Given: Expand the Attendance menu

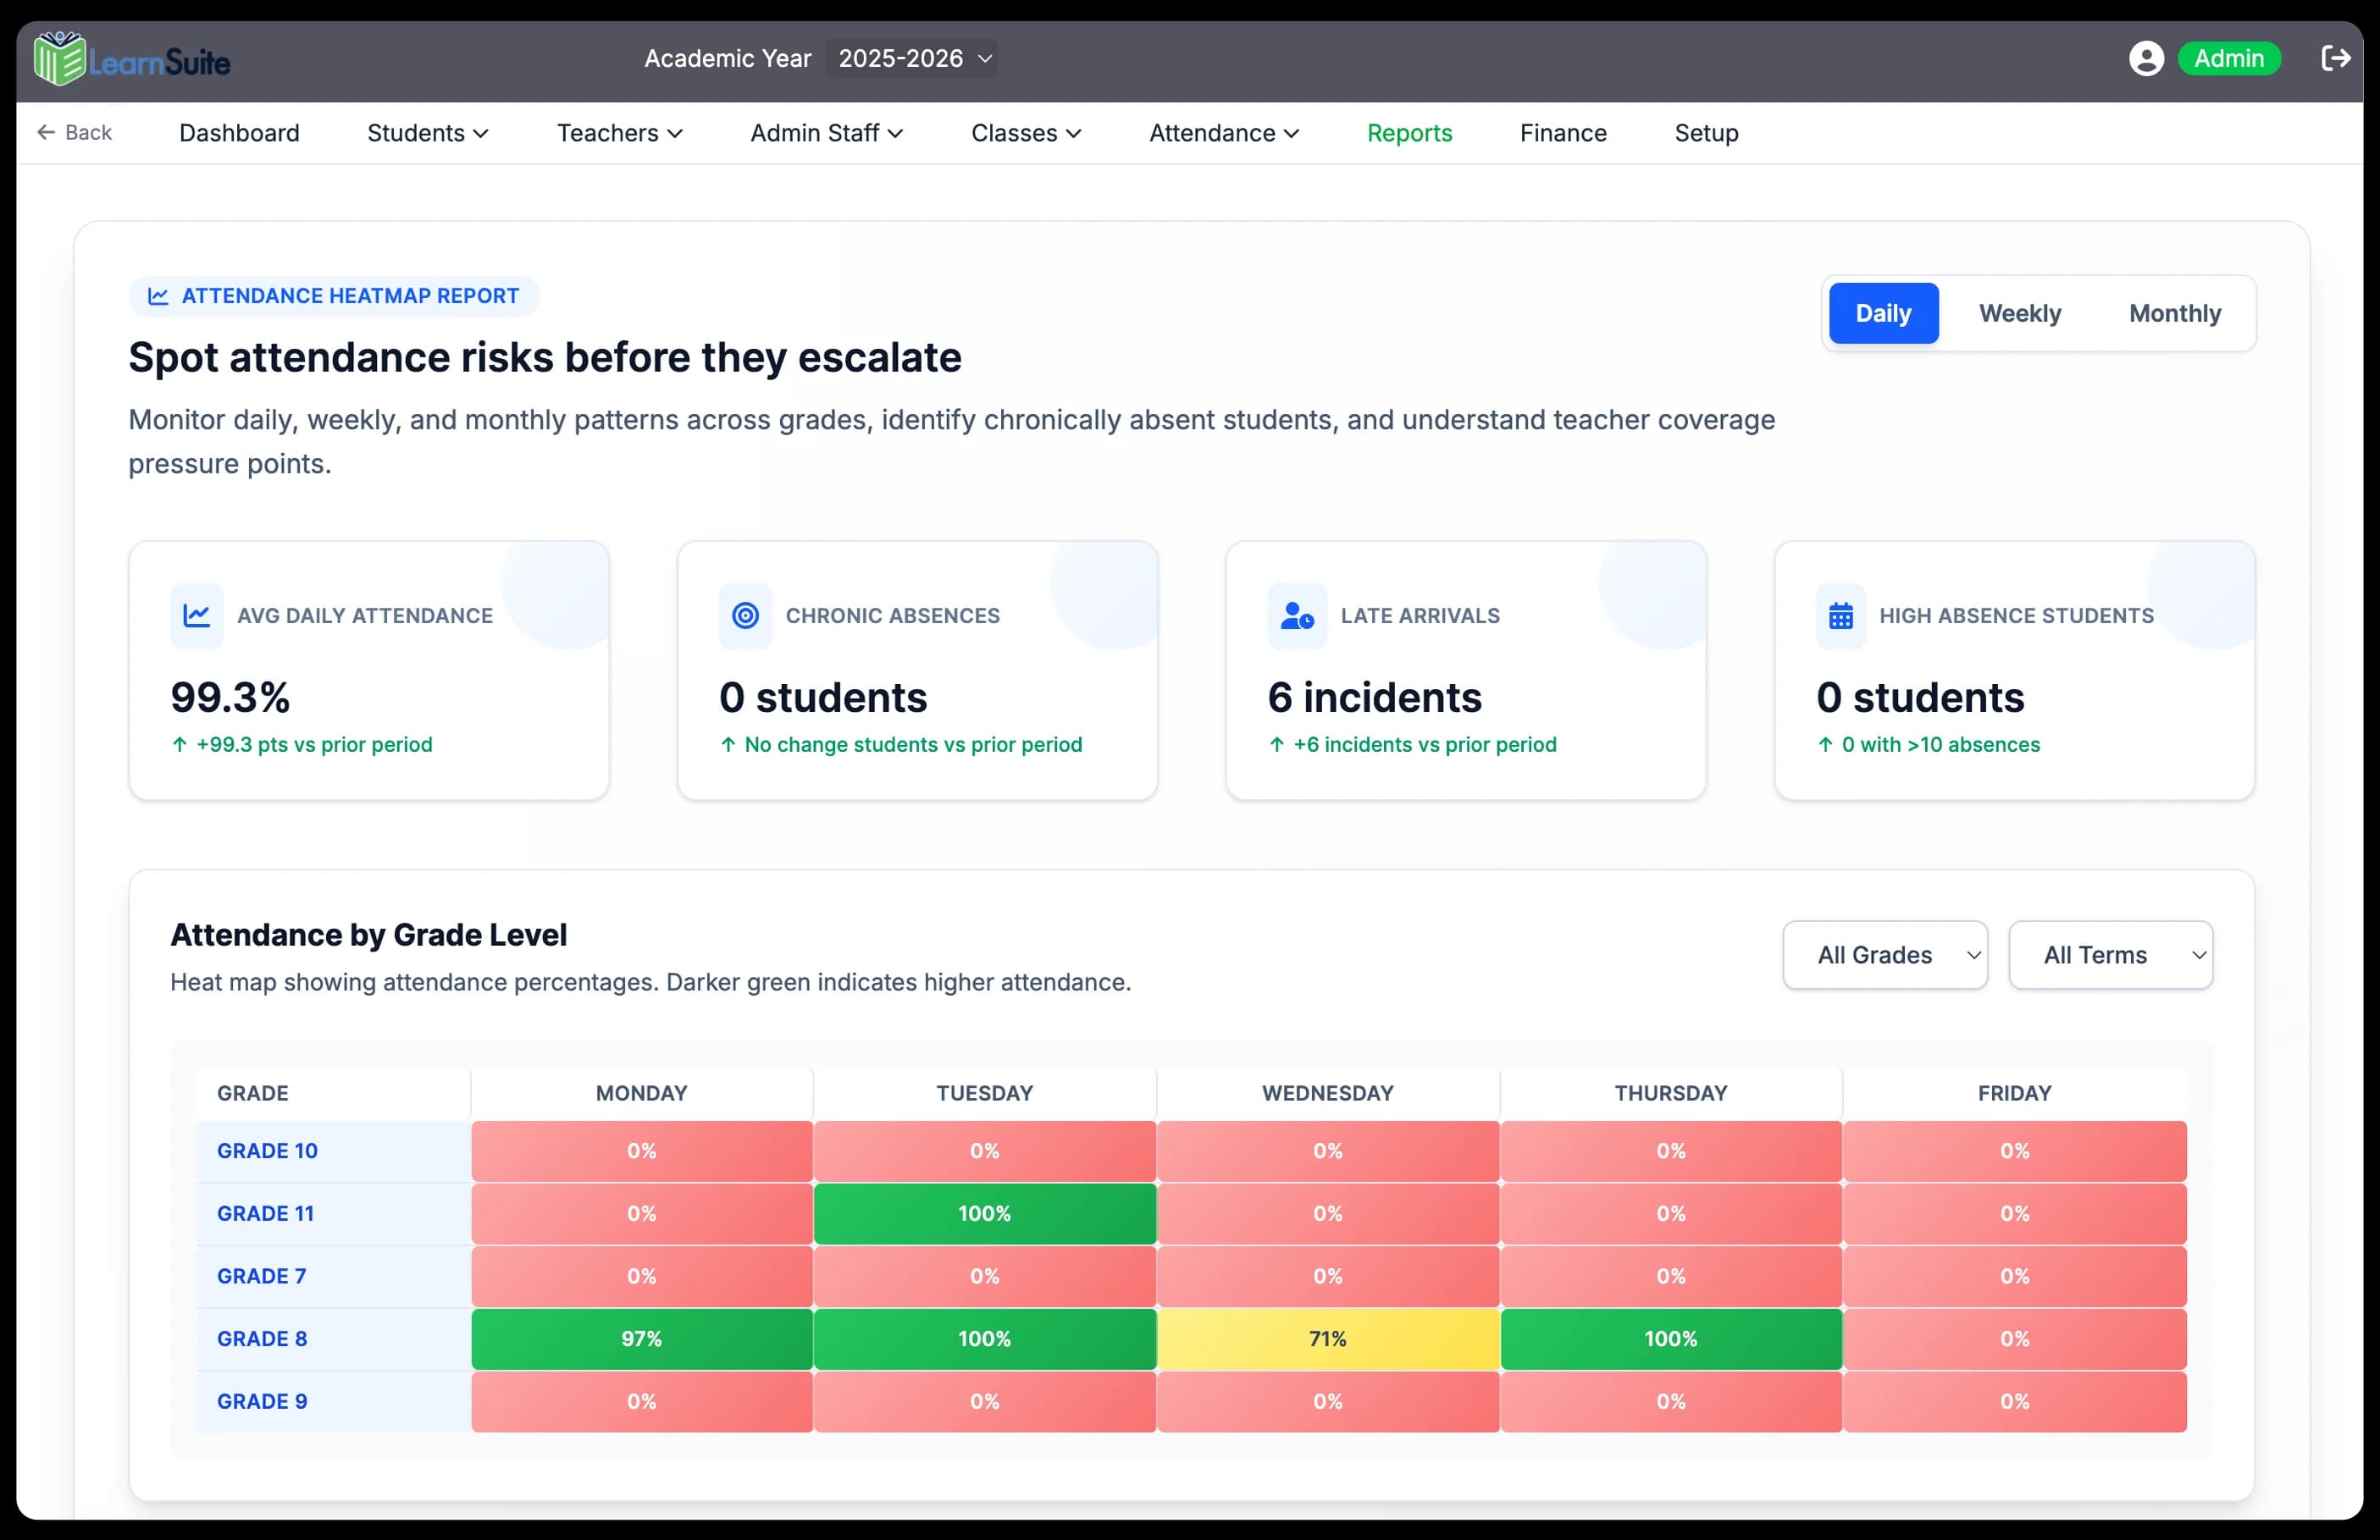Looking at the screenshot, I should pos(1224,133).
